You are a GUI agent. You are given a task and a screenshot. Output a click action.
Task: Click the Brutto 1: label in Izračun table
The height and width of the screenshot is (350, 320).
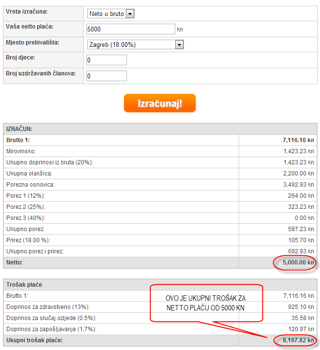click(18, 140)
